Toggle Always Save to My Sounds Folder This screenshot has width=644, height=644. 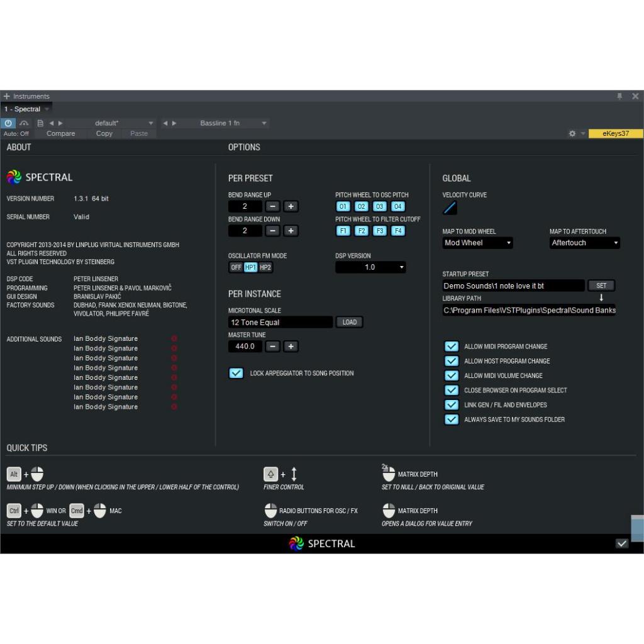click(x=452, y=419)
